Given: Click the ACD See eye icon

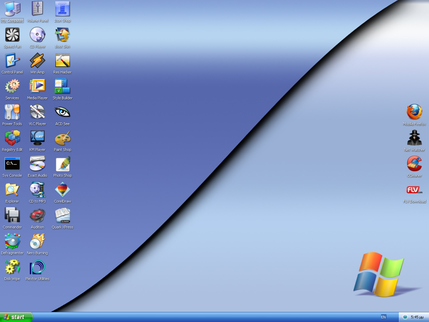Looking at the screenshot, I should [x=62, y=112].
